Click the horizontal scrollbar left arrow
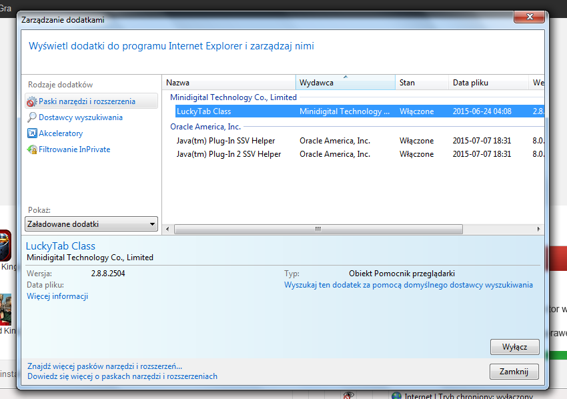 tap(167, 229)
